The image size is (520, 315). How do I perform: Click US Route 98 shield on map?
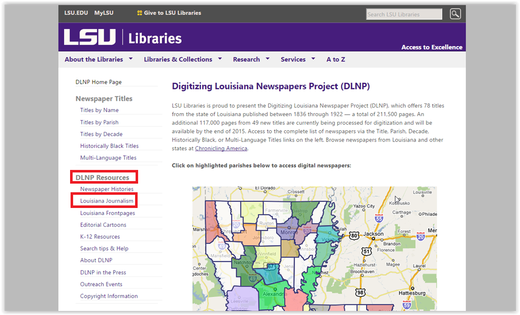coord(360,293)
